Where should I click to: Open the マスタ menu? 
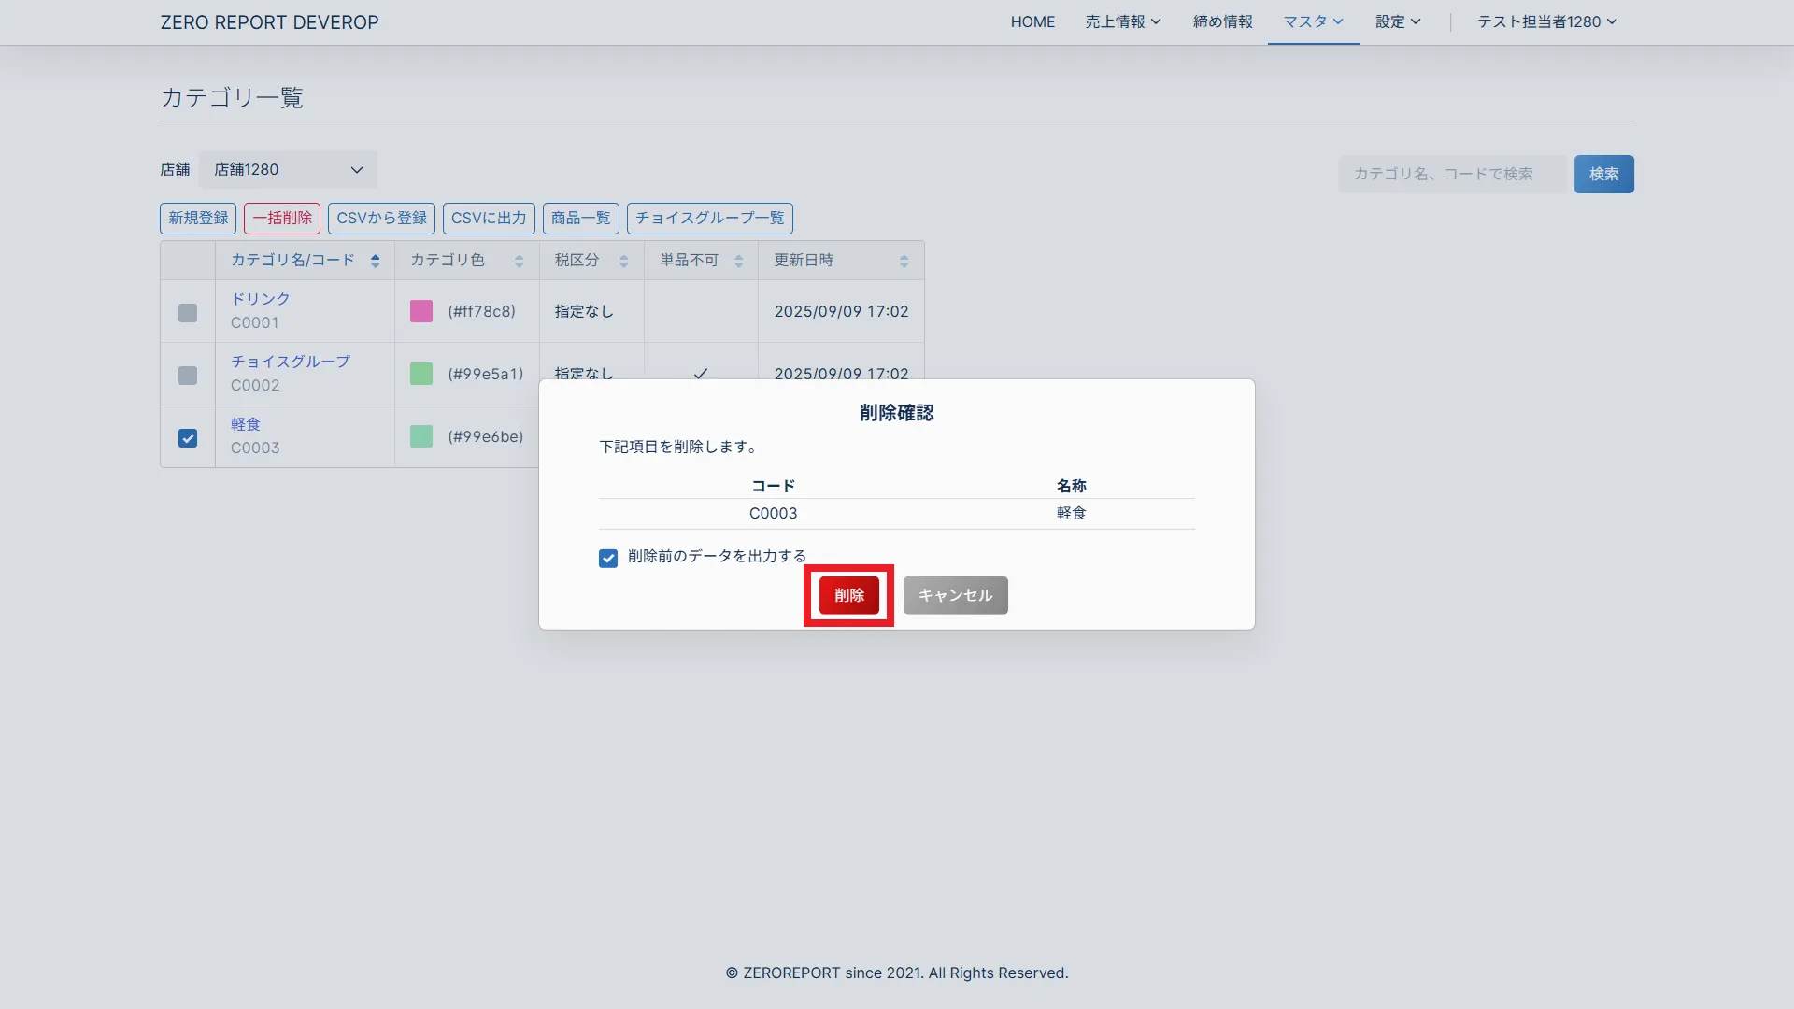click(x=1313, y=21)
